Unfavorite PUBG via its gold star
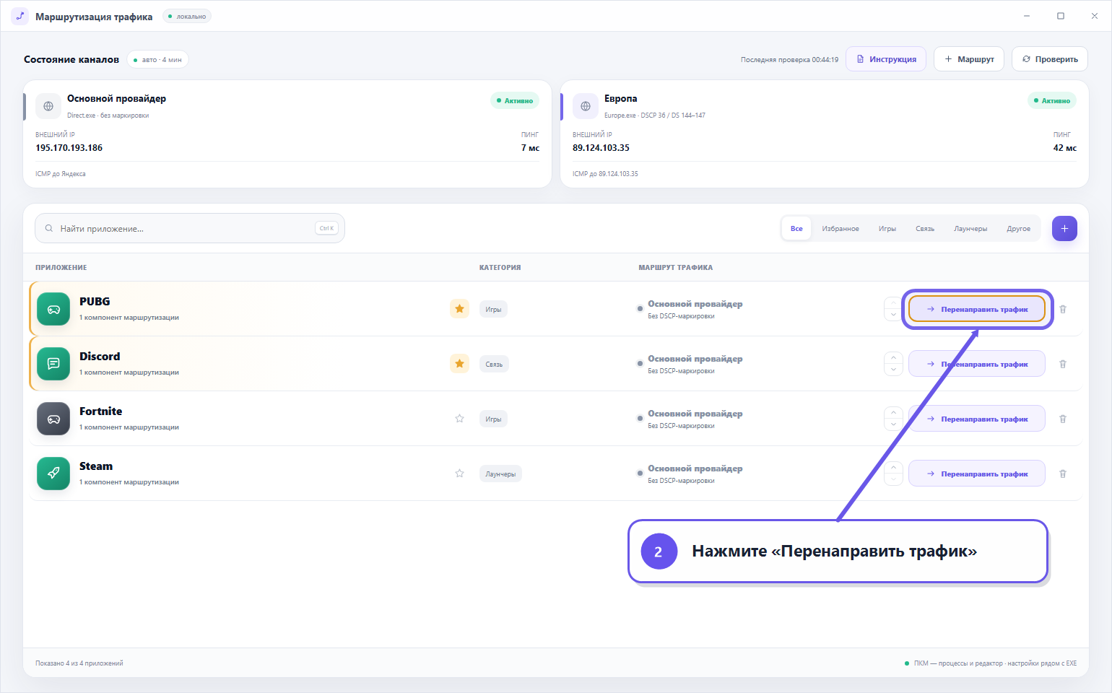This screenshot has height=693, width=1112. (459, 309)
